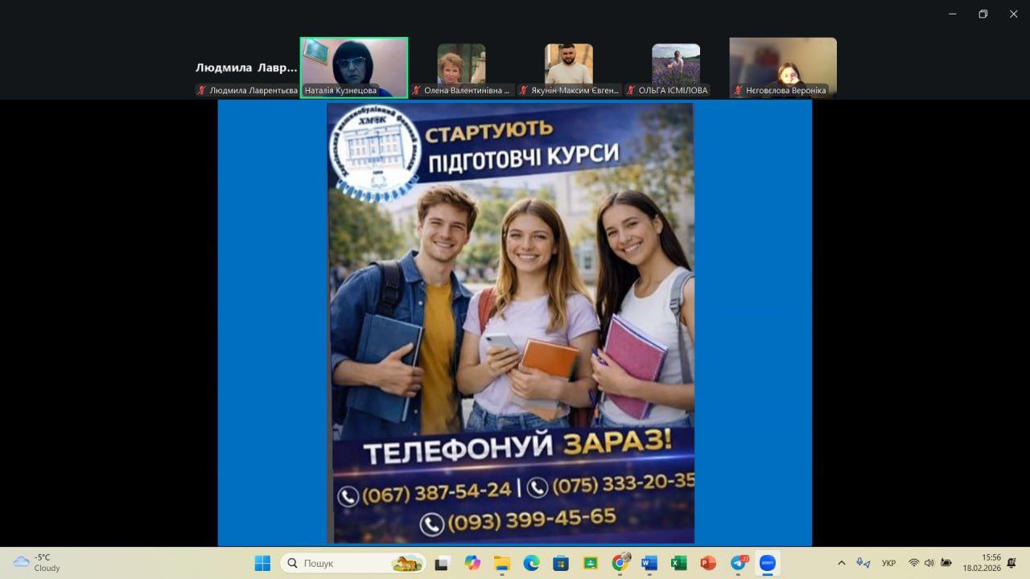Switch the УКР keyboard language
The width and height of the screenshot is (1030, 579).
889,563
